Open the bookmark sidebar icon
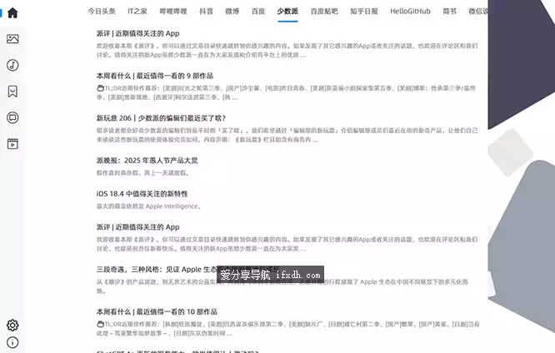Image resolution: width=555 pixels, height=353 pixels. pos(12,92)
